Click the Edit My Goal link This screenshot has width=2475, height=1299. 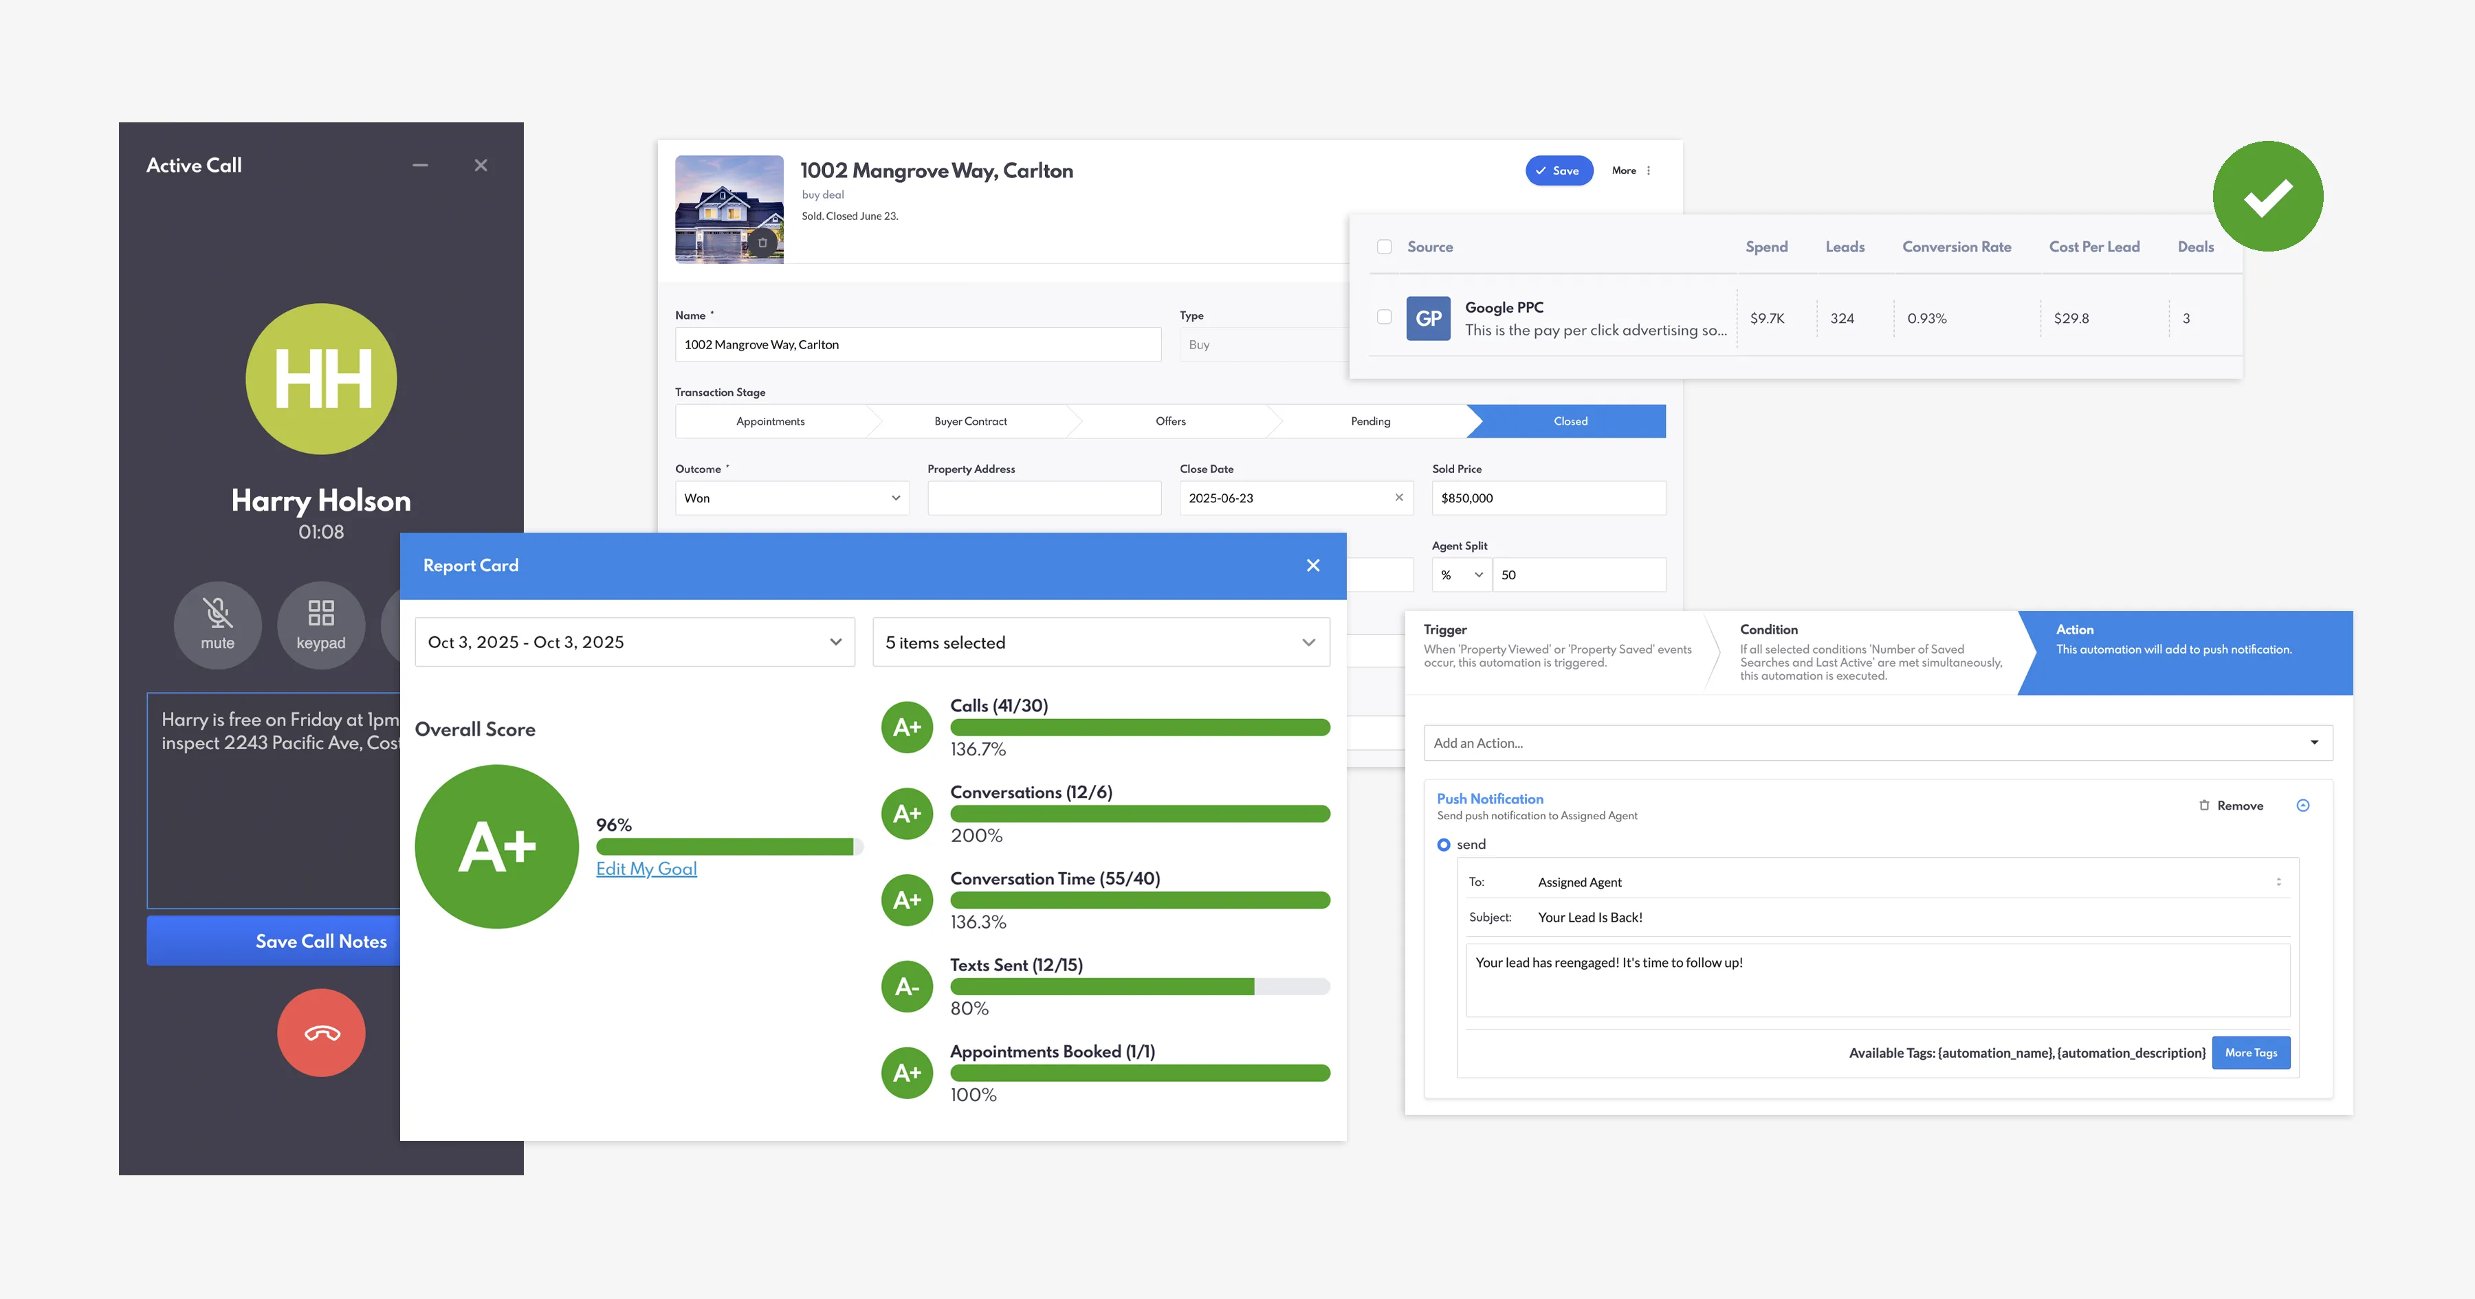tap(647, 869)
